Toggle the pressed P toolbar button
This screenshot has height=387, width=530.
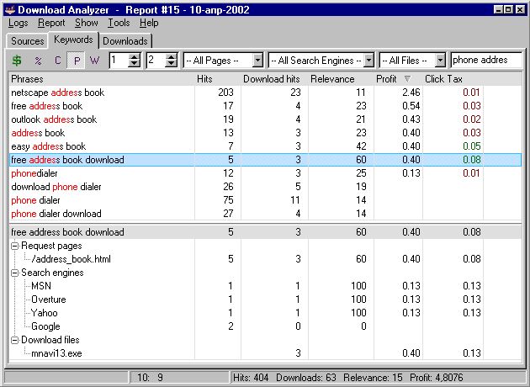(77, 61)
